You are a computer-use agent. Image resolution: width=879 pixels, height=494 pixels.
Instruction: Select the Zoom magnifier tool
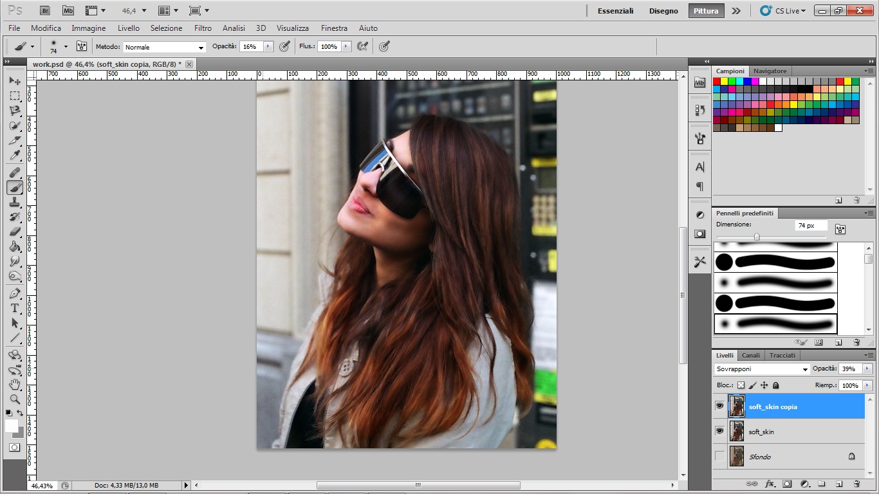pyautogui.click(x=15, y=399)
